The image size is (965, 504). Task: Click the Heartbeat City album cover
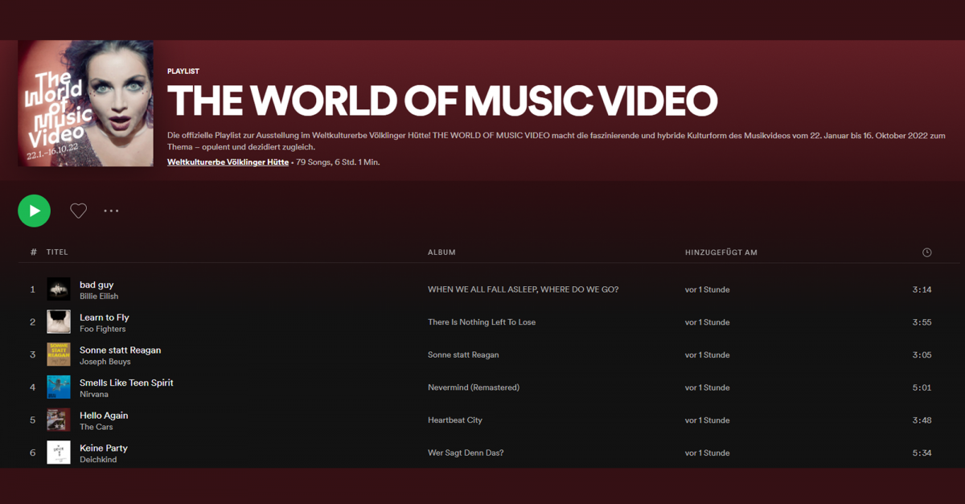[58, 420]
